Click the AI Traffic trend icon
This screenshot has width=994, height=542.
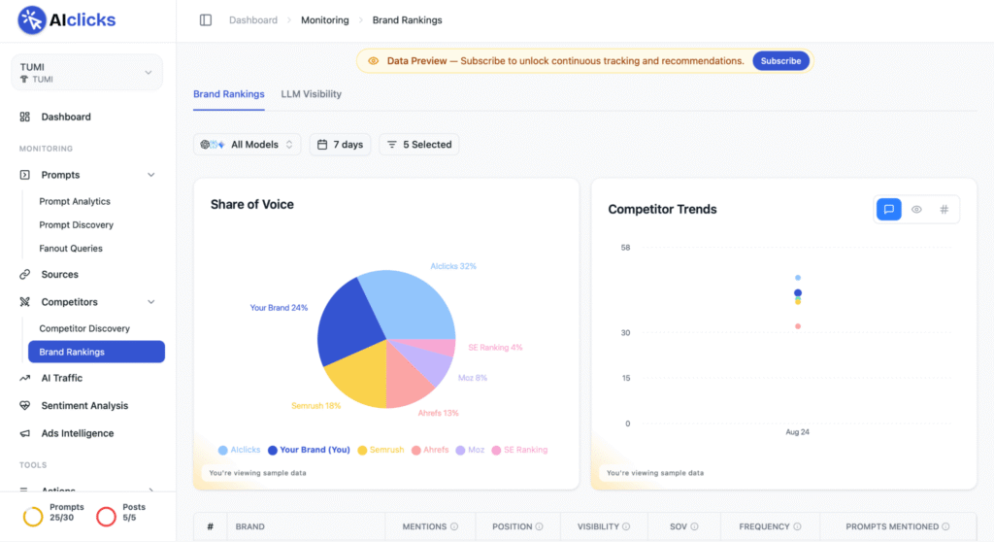pos(24,378)
